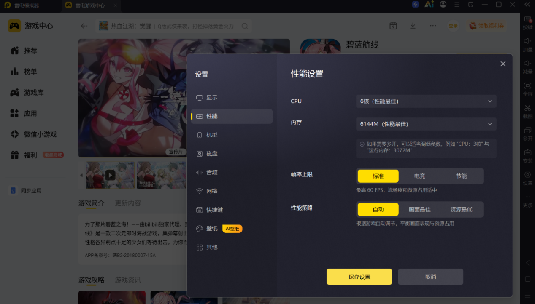Open the downloads icon in the header
This screenshot has width=535, height=304.
pos(413,26)
